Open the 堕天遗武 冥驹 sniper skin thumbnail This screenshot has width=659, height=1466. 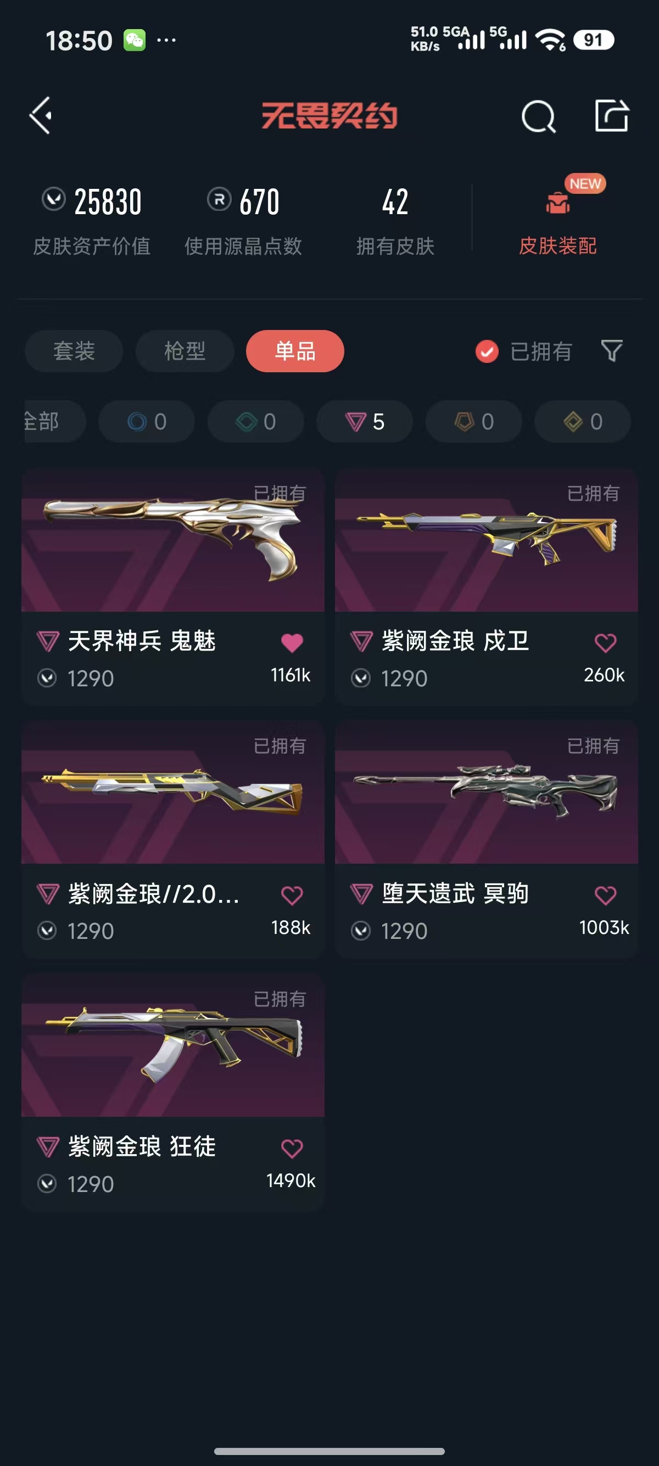point(487,792)
